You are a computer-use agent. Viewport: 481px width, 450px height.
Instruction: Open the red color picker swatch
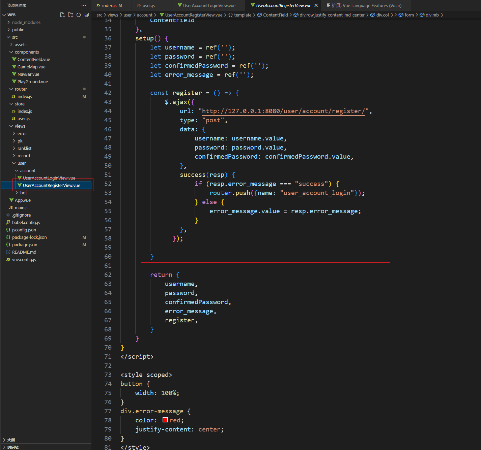[165, 420]
